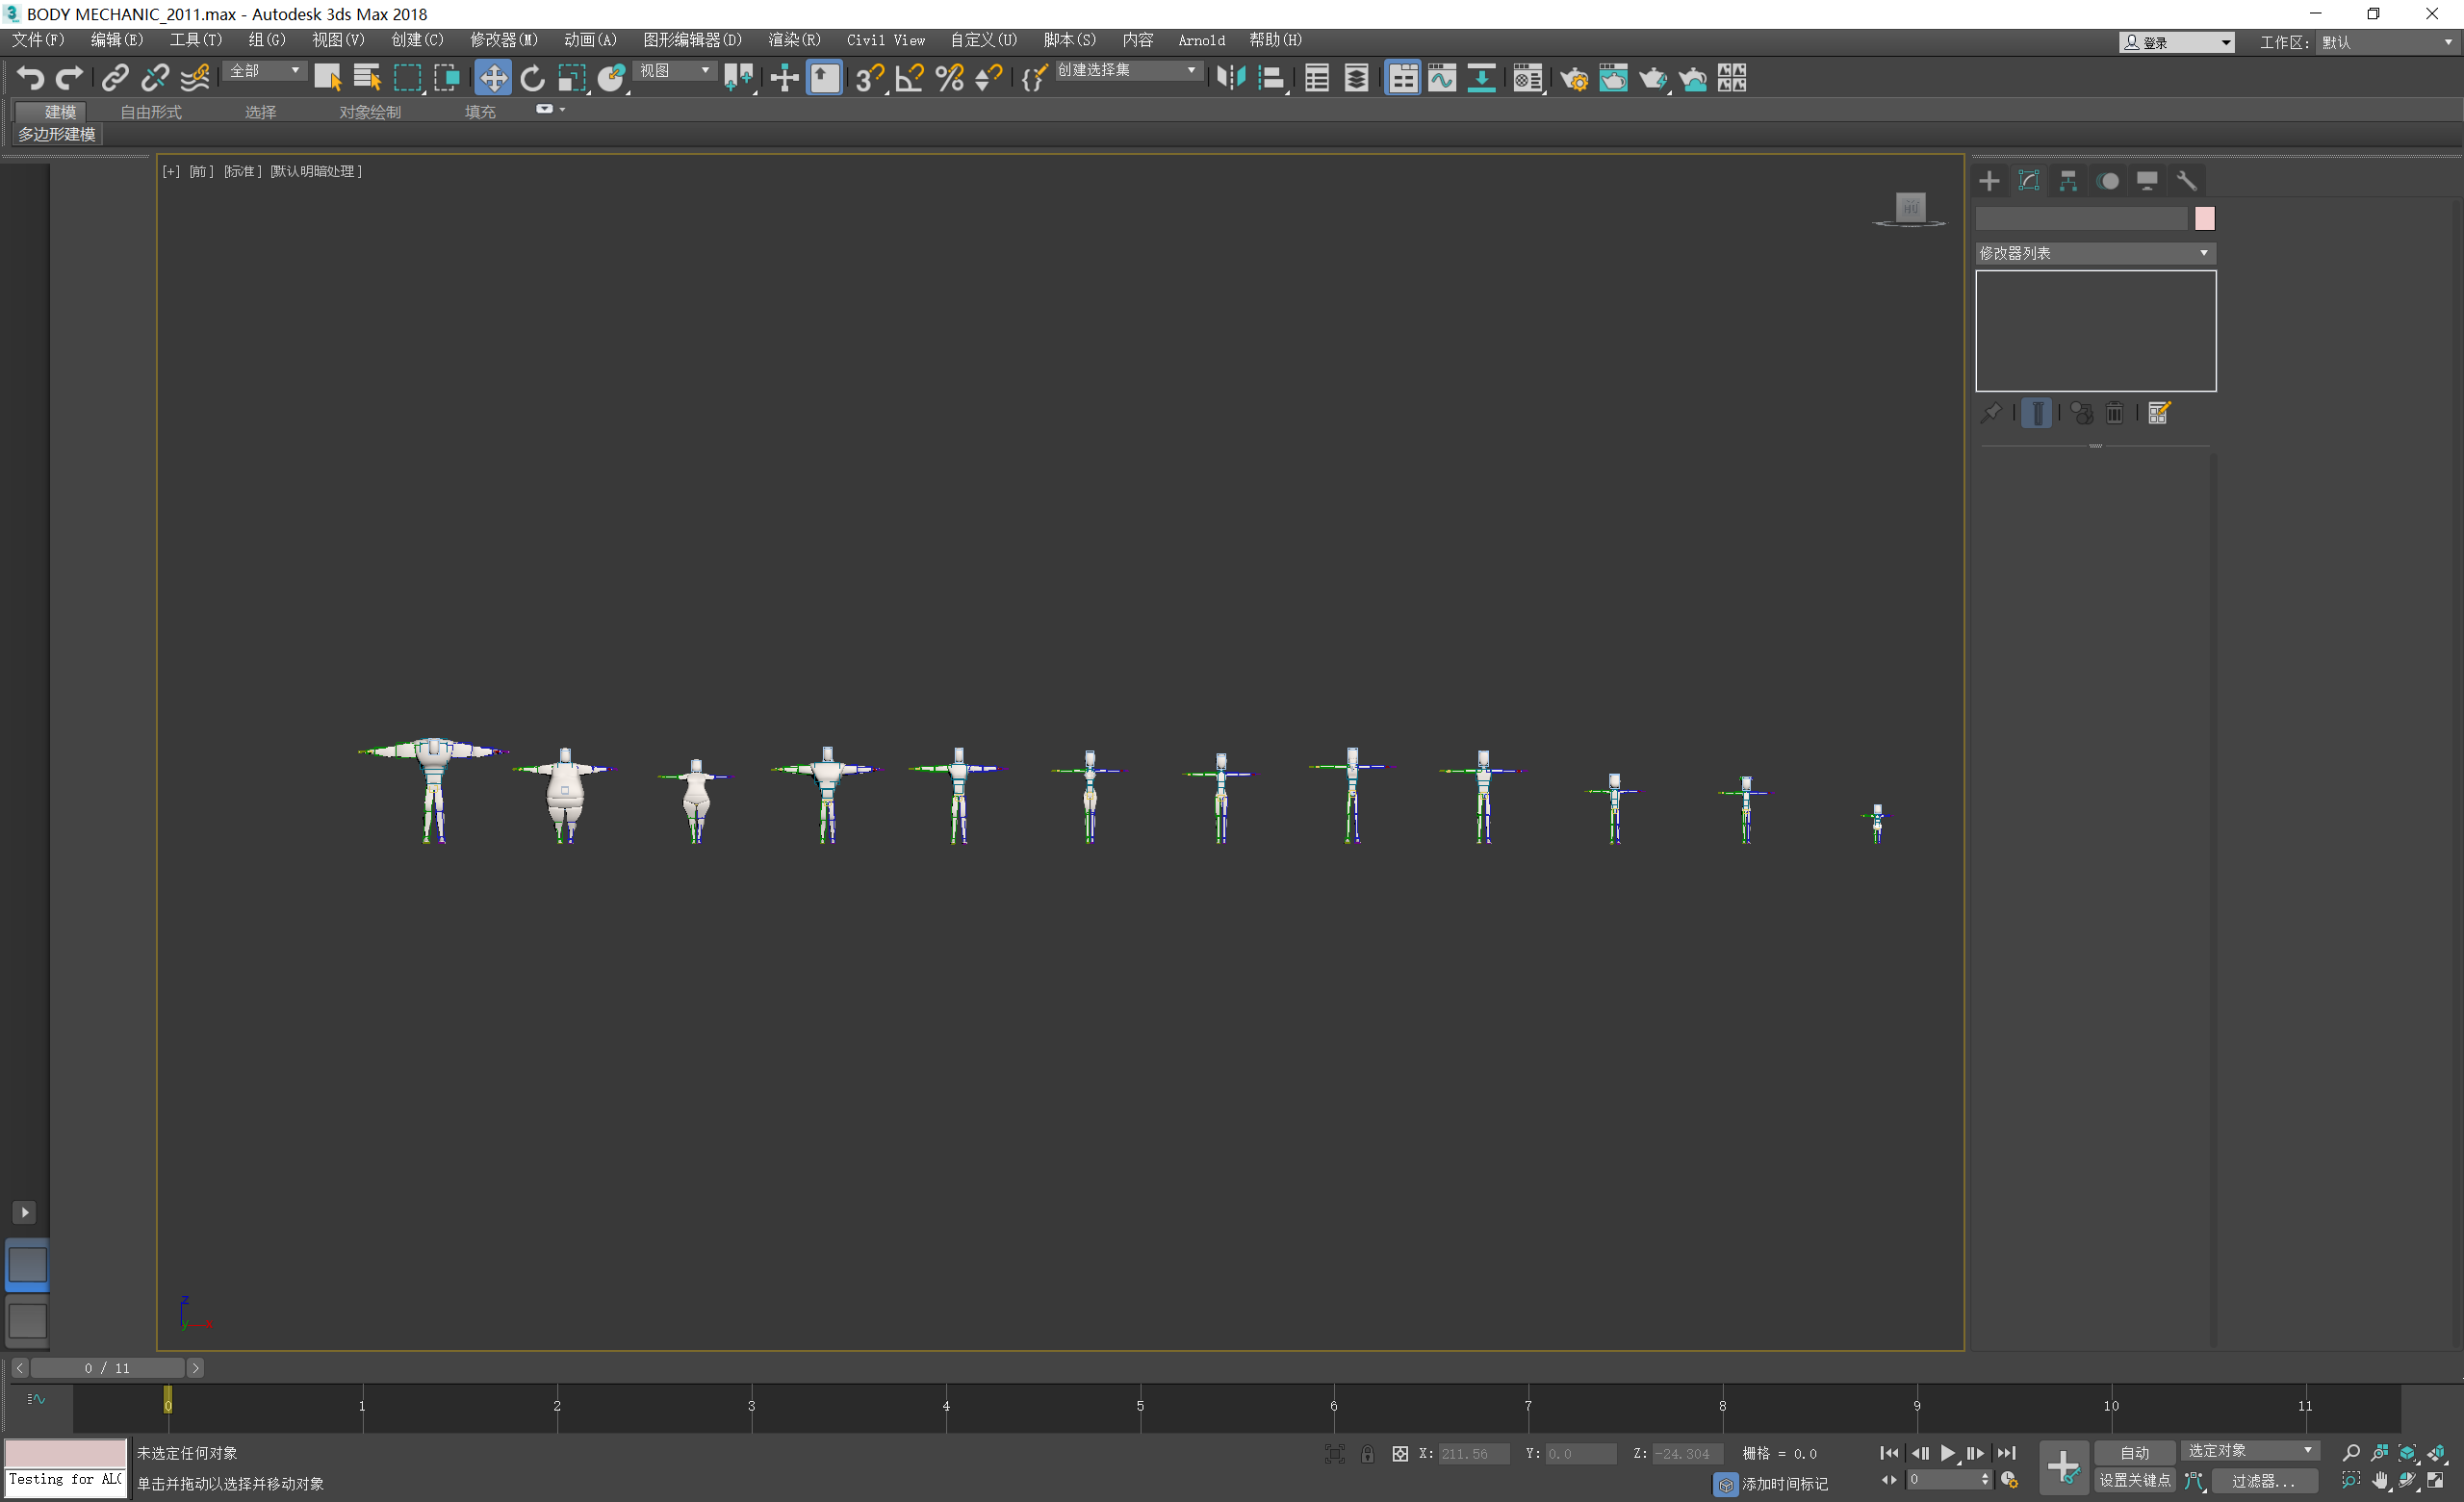Open the Render Setup teapot icon
2464x1502 pixels.
1573,78
